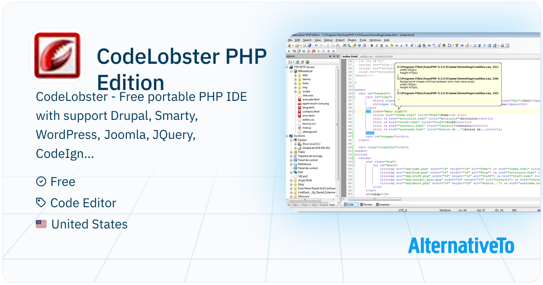Screen dimensions: 543x285
Task: Expand the scripts folder
Action: [295, 91]
